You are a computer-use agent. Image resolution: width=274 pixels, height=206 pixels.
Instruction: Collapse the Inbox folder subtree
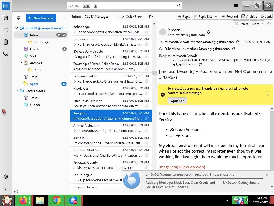21,35
